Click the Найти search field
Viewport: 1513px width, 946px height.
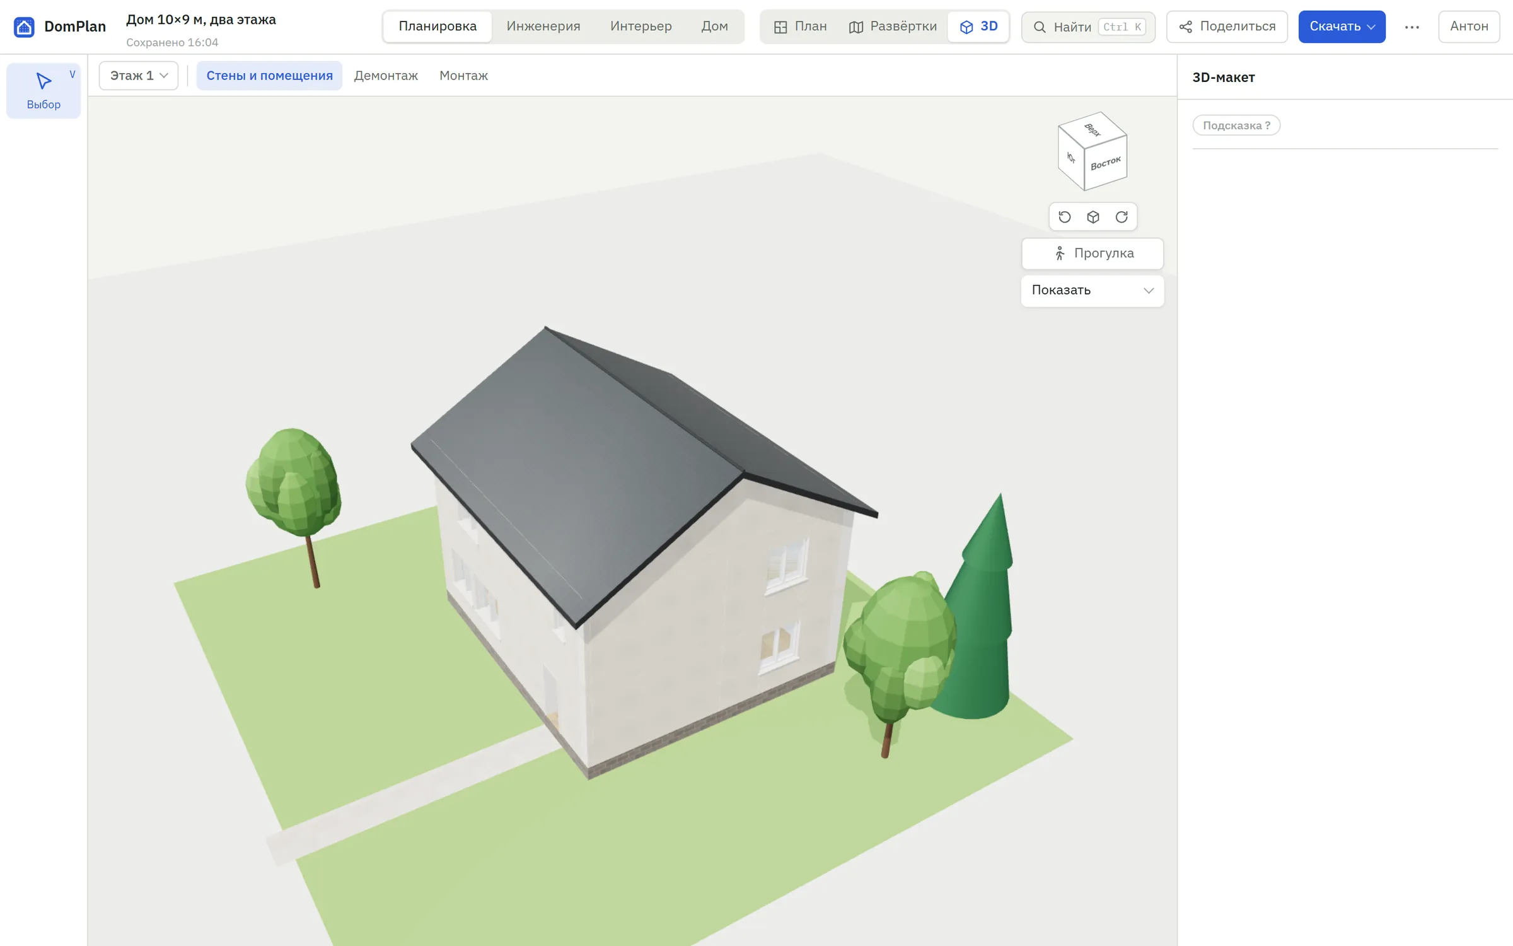point(1088,26)
